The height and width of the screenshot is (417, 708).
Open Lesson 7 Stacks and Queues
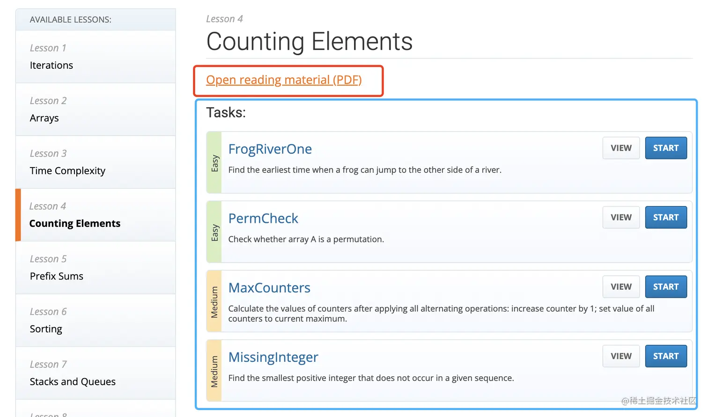tap(96, 373)
